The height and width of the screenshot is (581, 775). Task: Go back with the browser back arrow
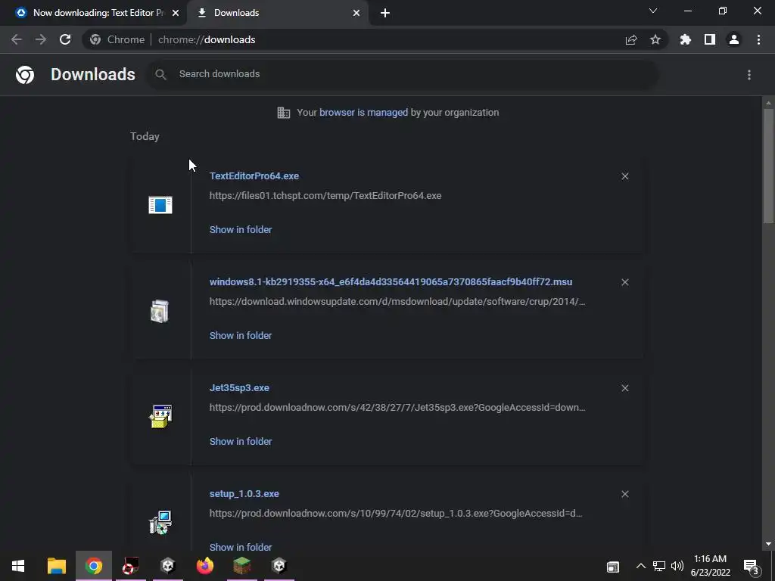point(17,39)
